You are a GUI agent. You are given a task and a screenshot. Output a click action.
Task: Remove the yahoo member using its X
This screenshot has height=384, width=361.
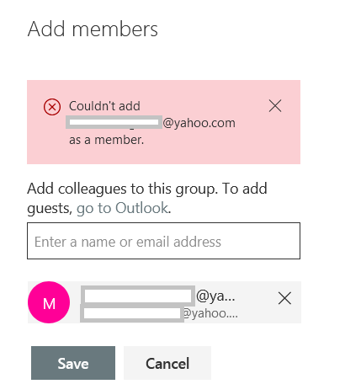[284, 298]
